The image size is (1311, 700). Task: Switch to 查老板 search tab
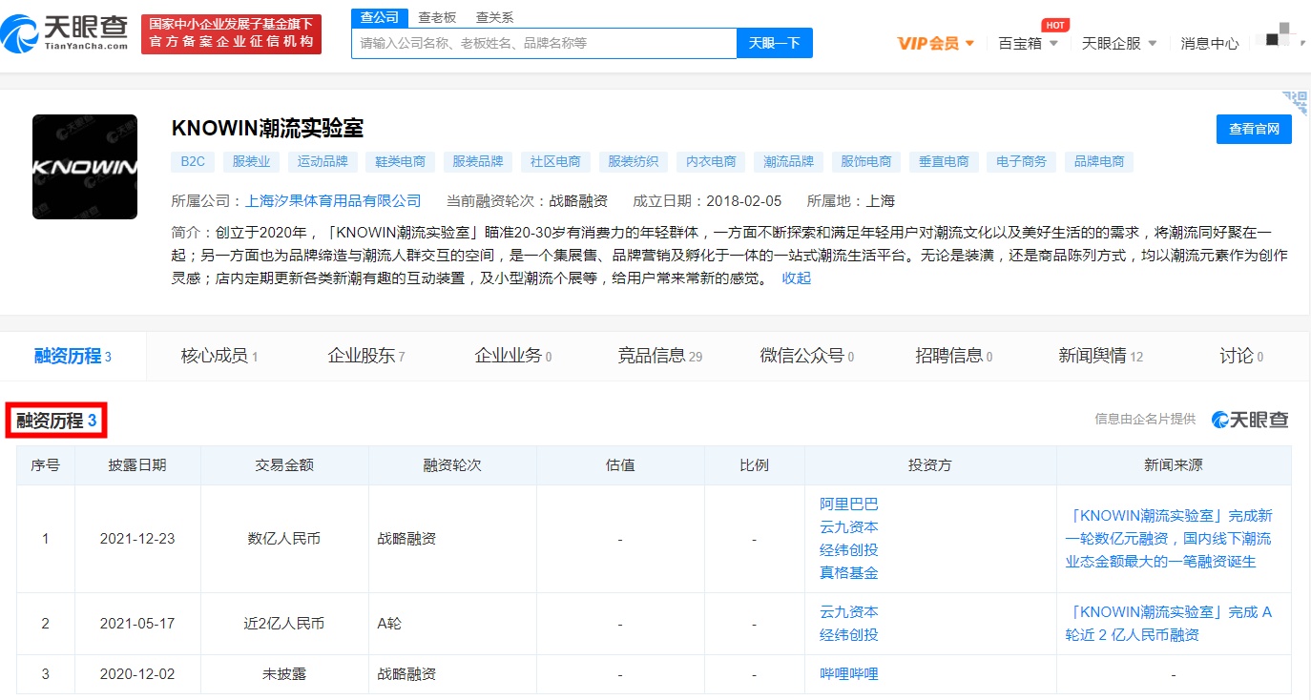tap(437, 17)
